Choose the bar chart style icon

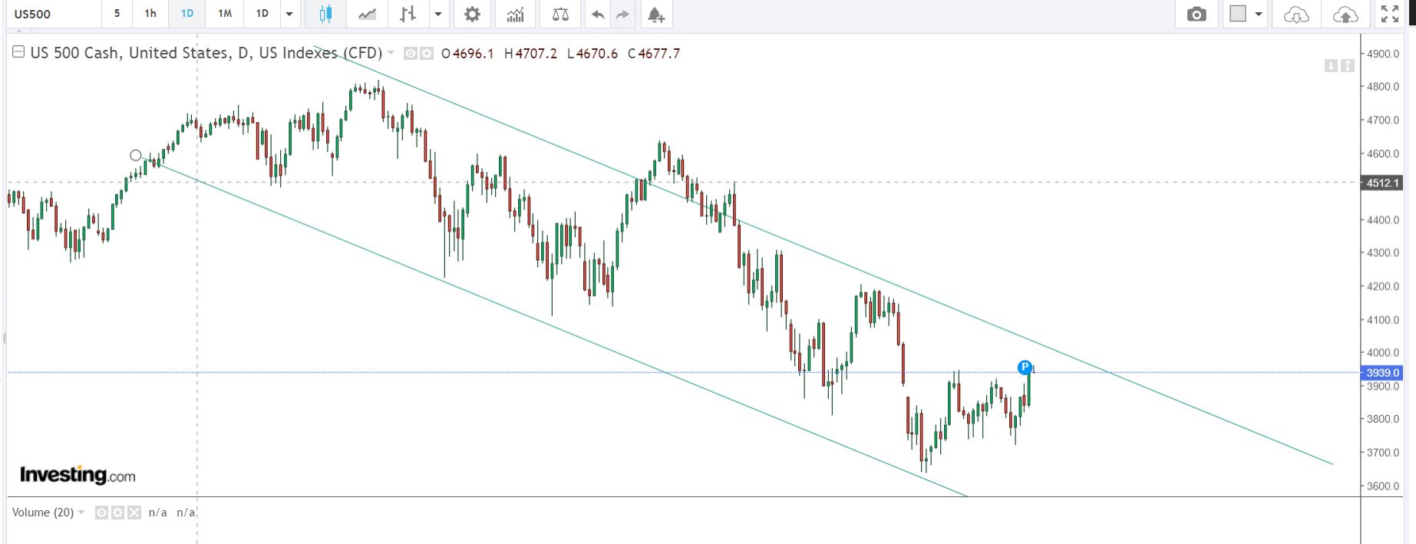click(408, 14)
